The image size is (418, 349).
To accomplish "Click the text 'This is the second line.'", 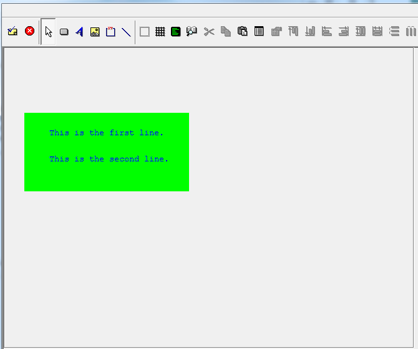I will [x=109, y=159].
